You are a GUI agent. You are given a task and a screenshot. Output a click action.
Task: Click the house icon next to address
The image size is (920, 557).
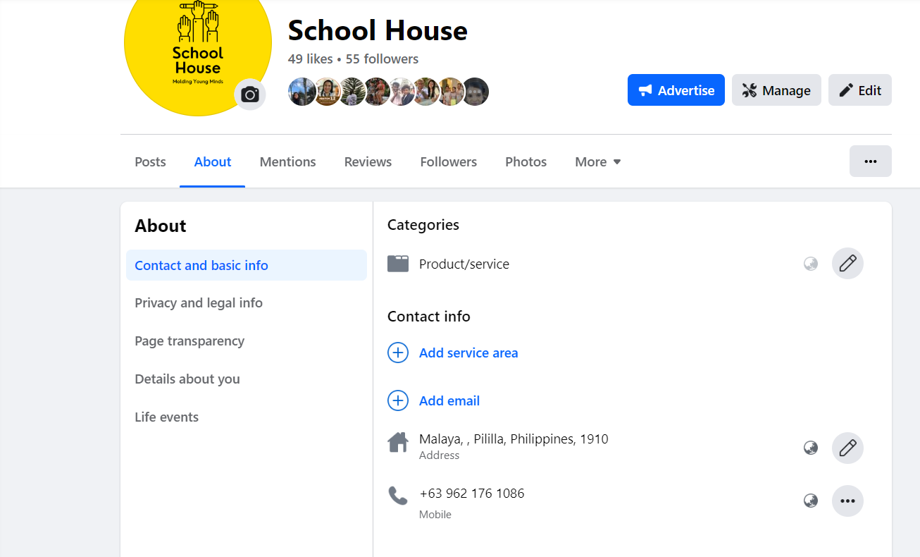click(398, 443)
